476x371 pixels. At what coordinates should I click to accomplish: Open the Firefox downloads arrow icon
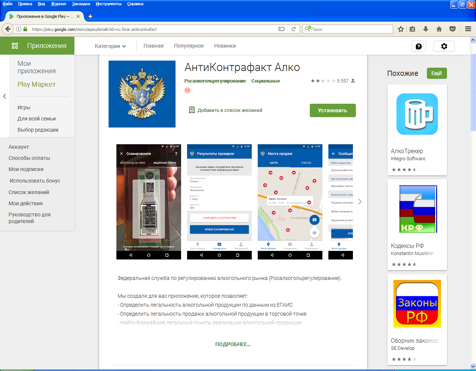tap(426, 29)
